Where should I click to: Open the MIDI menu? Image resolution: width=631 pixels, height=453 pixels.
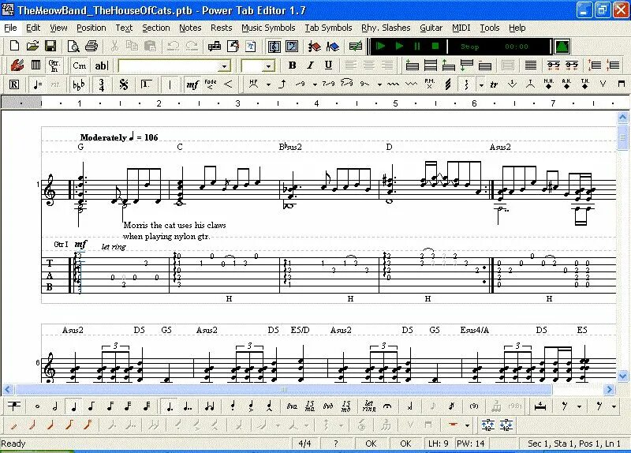(461, 28)
